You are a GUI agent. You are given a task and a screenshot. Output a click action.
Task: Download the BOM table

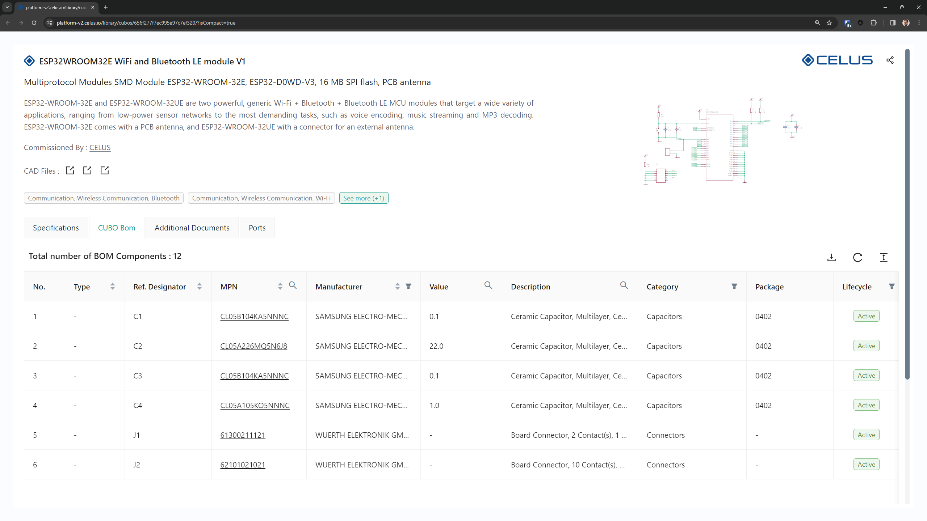pyautogui.click(x=831, y=257)
